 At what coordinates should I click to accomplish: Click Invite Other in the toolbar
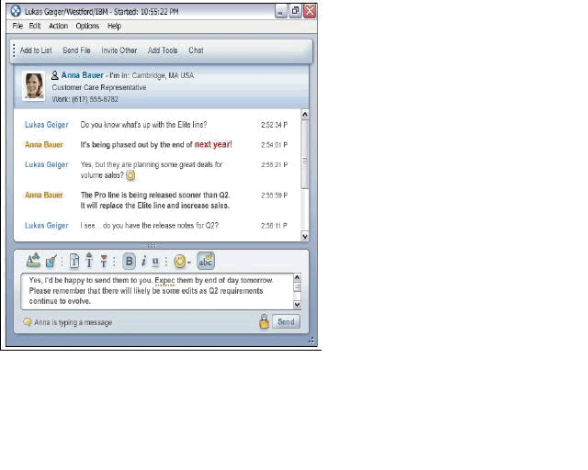click(x=119, y=50)
